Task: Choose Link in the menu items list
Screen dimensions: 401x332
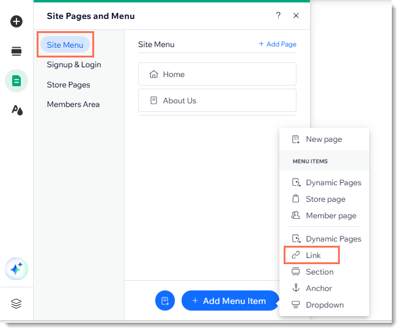Action: coord(313,255)
